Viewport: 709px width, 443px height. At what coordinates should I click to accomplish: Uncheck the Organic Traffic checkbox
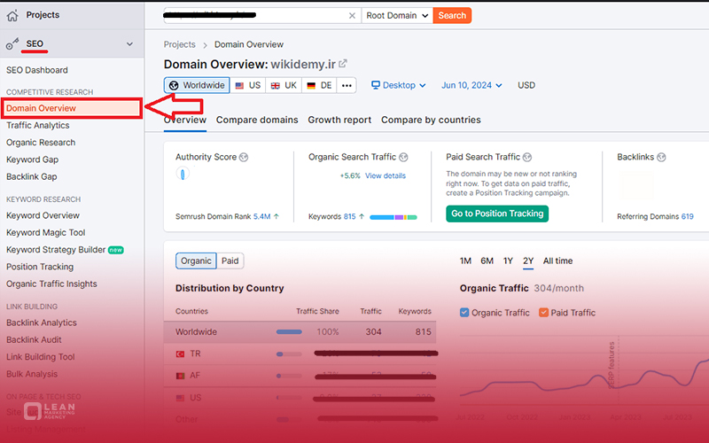(464, 313)
